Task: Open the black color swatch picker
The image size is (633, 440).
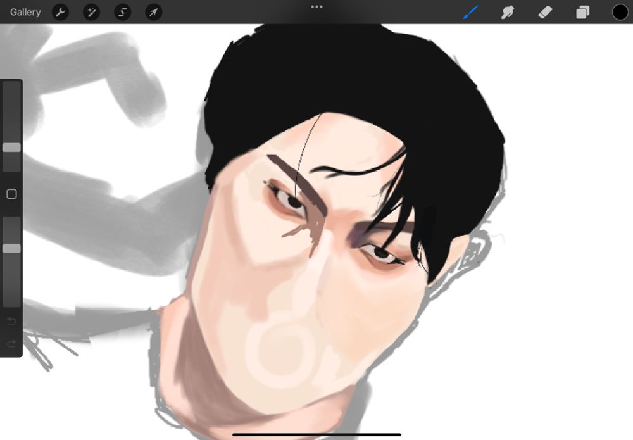Action: pos(620,12)
